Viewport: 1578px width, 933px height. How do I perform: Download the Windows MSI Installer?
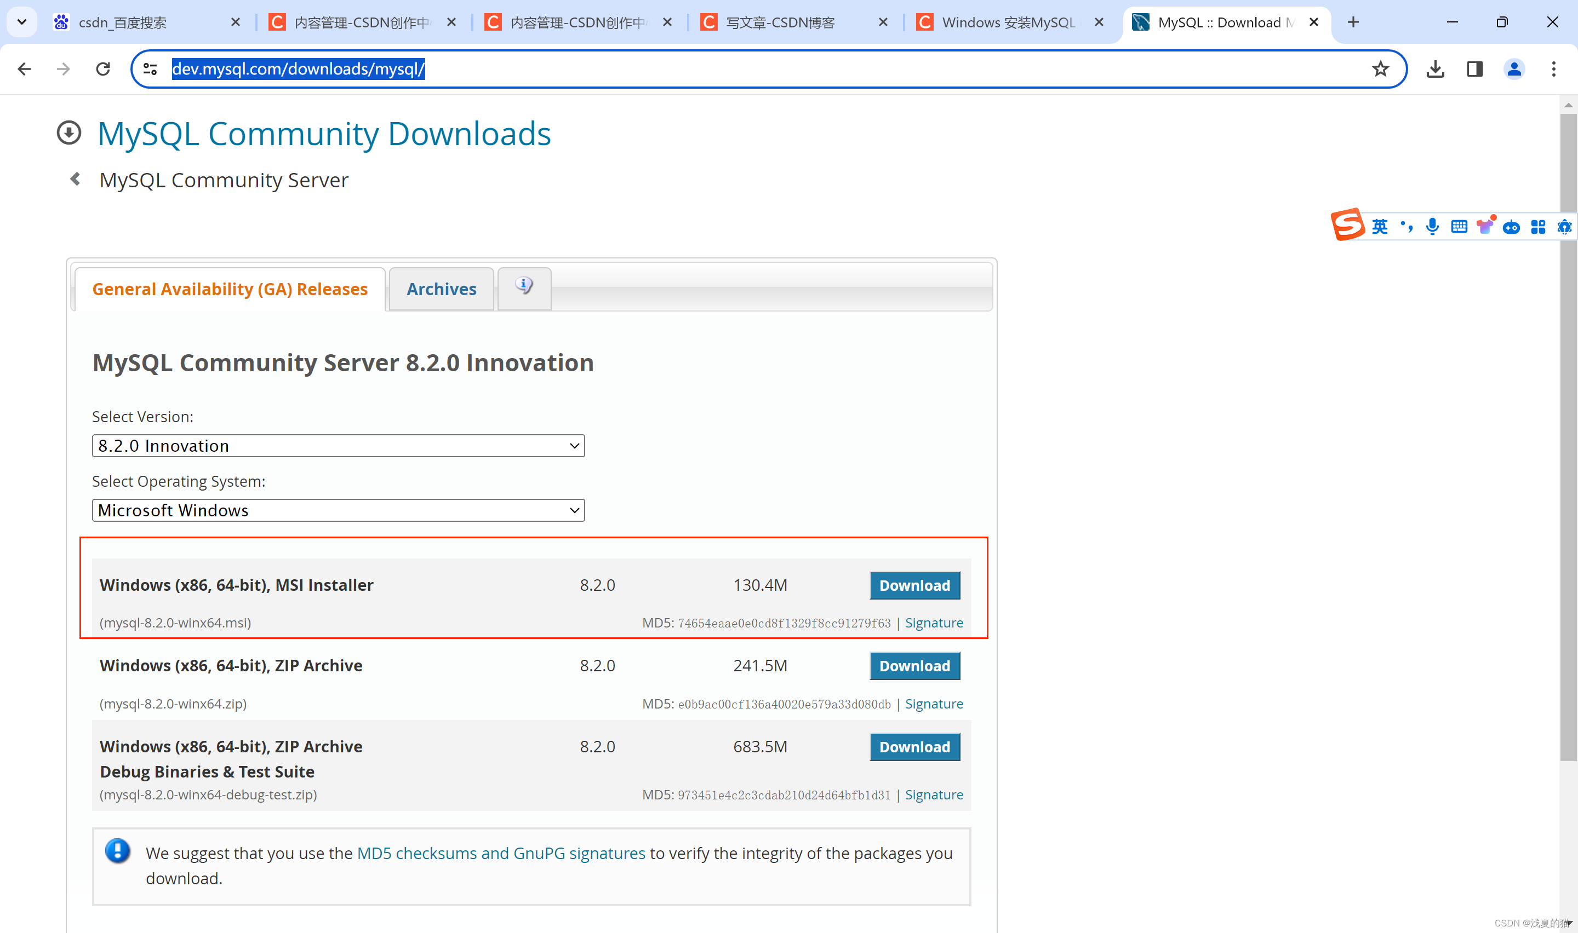tap(914, 585)
